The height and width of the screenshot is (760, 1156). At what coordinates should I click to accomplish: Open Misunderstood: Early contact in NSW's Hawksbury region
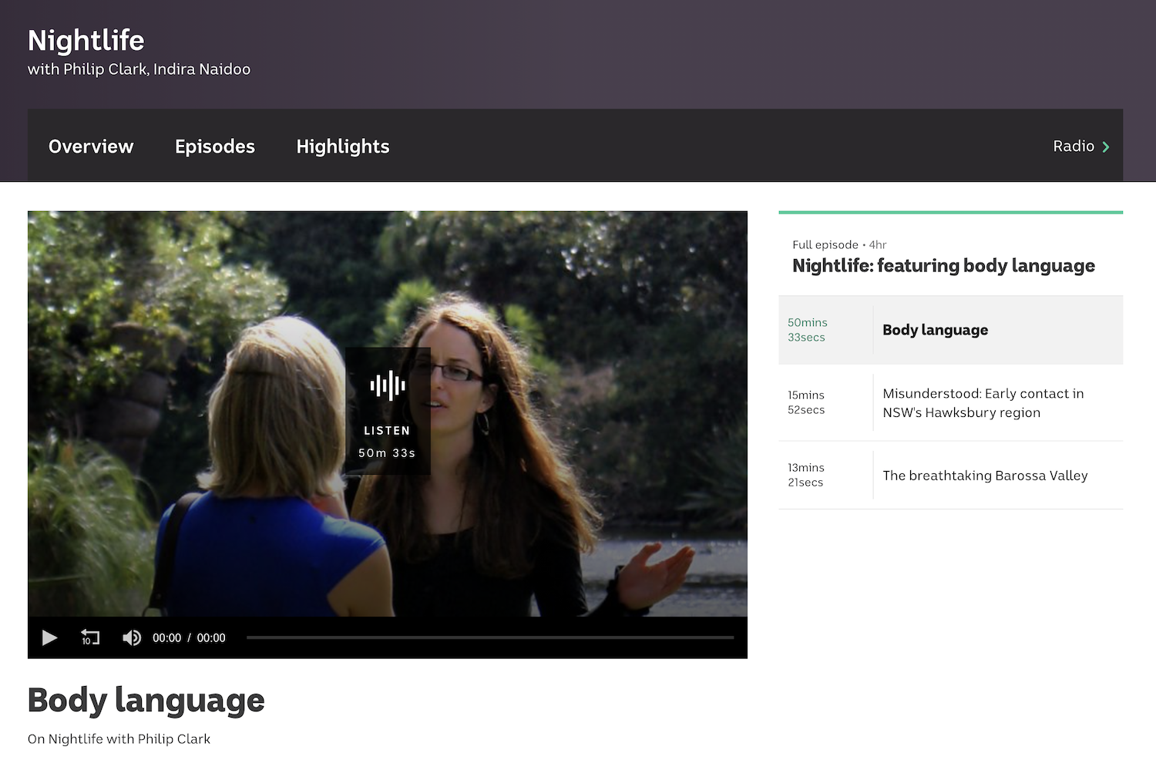983,402
